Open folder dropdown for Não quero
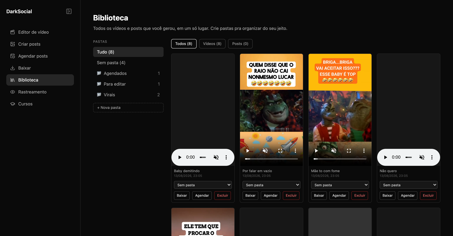453x236 pixels. tap(409, 185)
